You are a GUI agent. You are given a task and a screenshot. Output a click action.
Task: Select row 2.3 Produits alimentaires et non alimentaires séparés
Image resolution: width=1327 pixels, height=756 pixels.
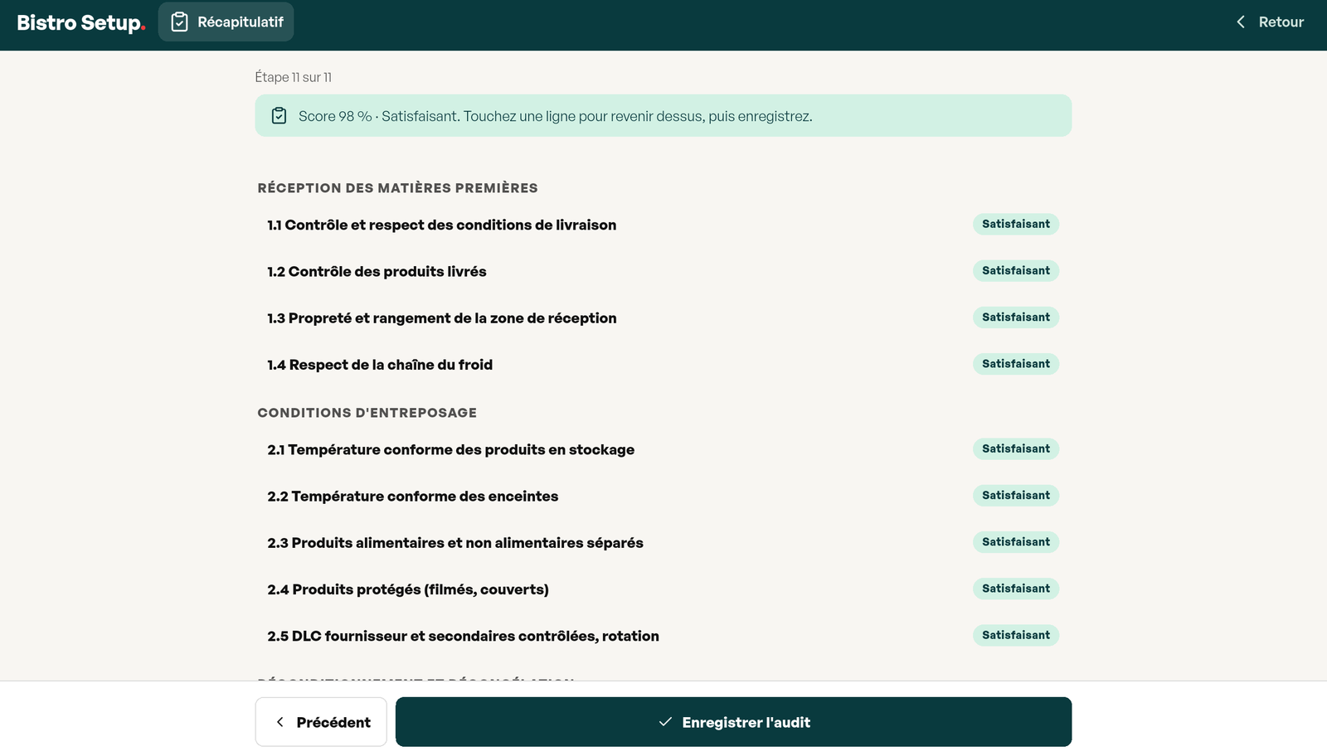(663, 542)
